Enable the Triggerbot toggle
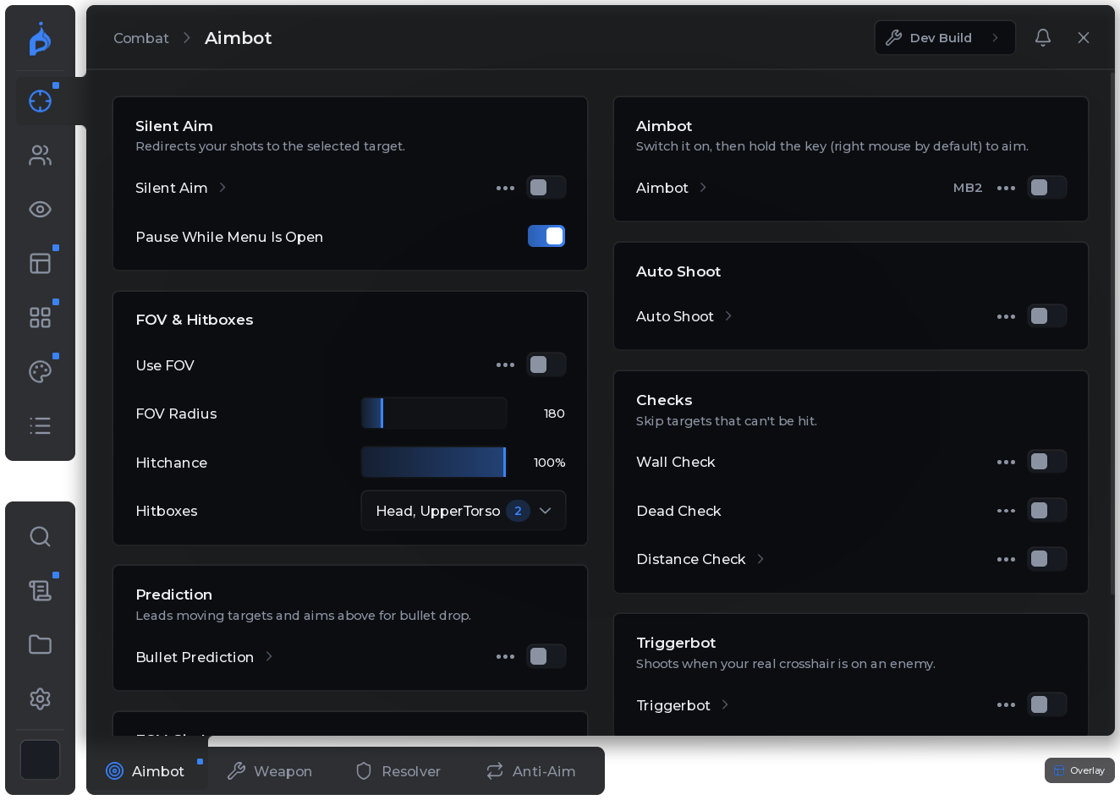The height and width of the screenshot is (800, 1120). click(1047, 704)
